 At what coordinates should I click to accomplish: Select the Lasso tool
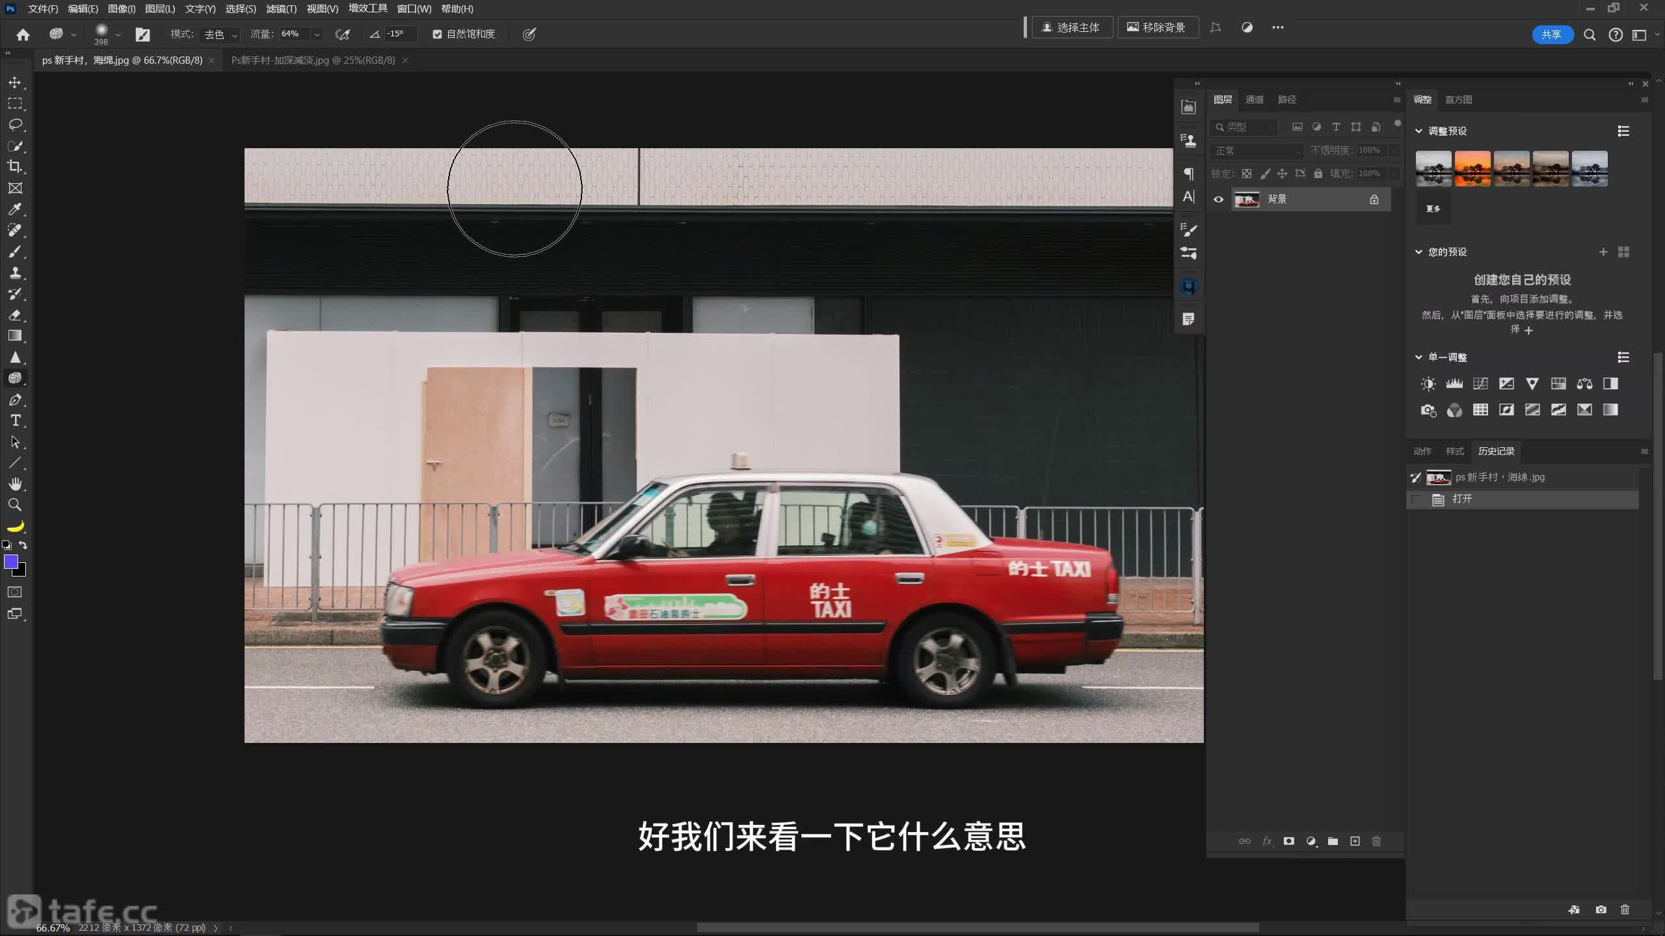click(x=14, y=124)
